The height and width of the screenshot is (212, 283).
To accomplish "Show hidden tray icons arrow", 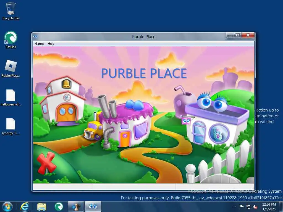I will 235,207.
